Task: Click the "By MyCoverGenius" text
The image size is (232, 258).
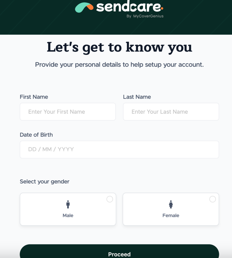Action: (x=145, y=16)
